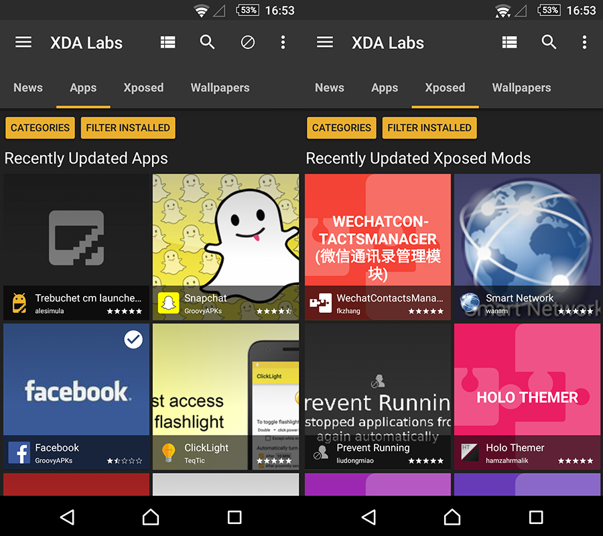This screenshot has height=536, width=603.
Task: Expand CATEGORIES on the Apps screen
Action: tap(40, 128)
